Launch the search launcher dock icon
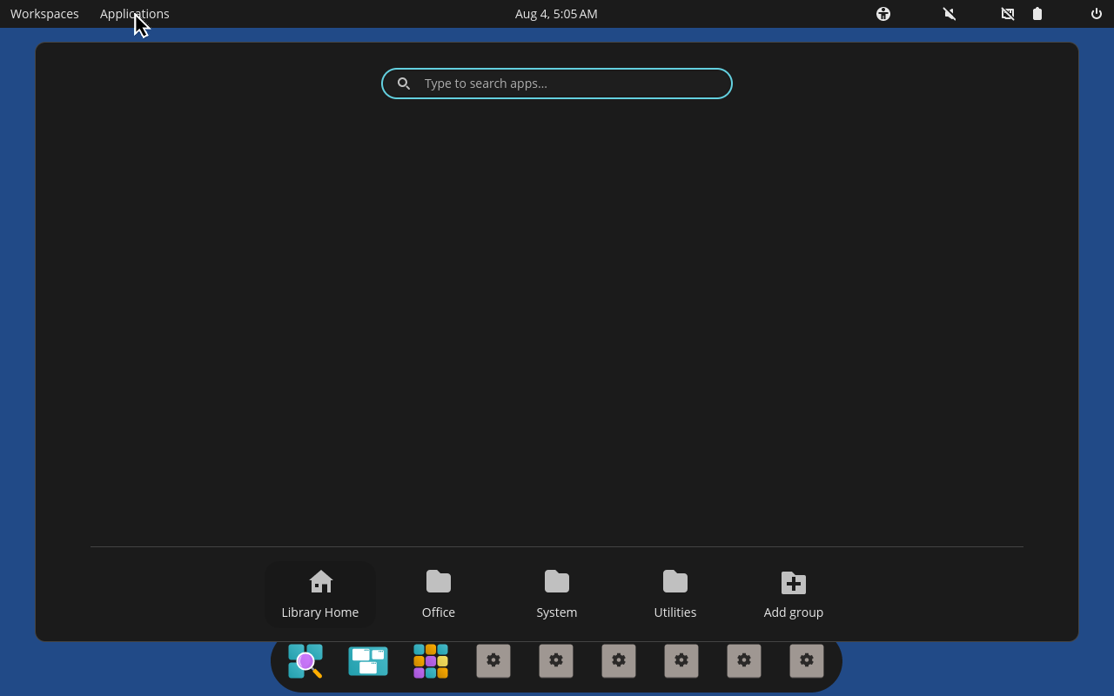The image size is (1114, 696). (x=305, y=661)
